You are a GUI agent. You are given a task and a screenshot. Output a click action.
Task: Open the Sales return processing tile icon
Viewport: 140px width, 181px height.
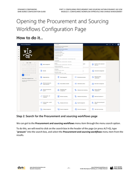click(x=93, y=109)
